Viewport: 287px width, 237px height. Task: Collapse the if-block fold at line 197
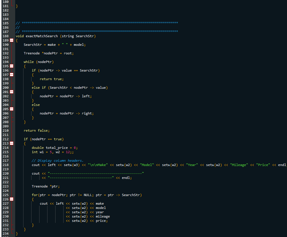coord(11,75)
